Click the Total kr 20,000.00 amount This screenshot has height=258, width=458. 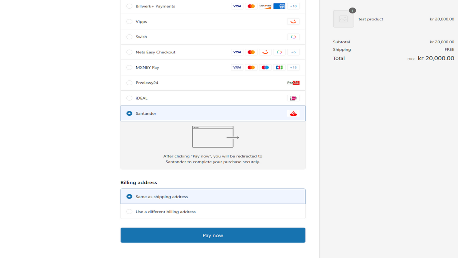436,58
